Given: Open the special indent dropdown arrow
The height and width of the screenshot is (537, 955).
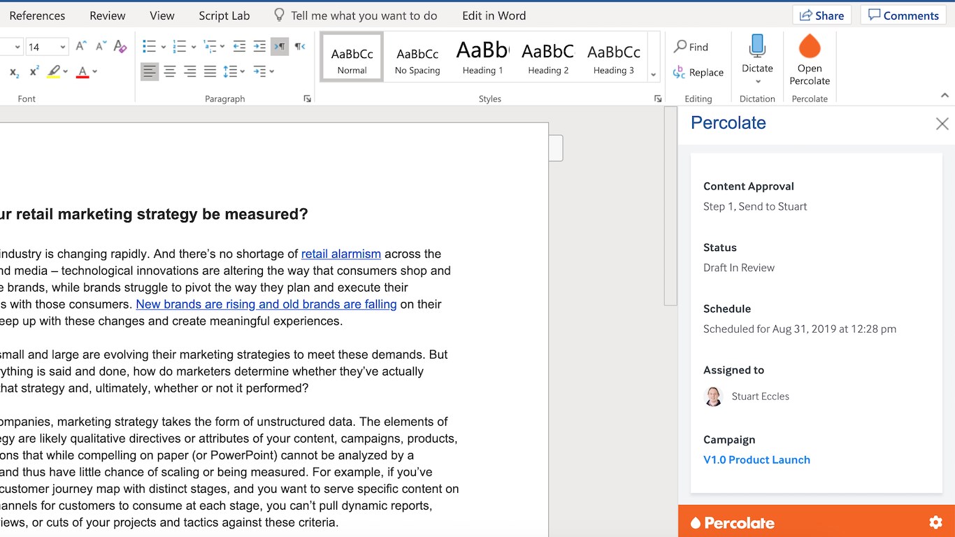Looking at the screenshot, I should click(272, 71).
